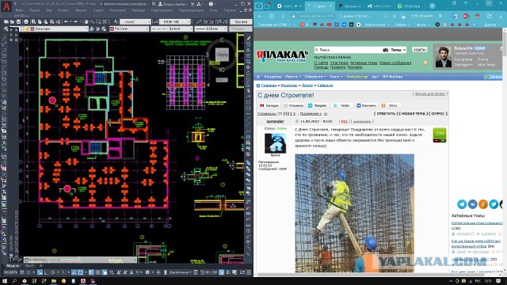Image resolution: width=507 pixels, height=285 pixels.
Task: Toggle Object snap tracking in status bar
Action: [x=74, y=272]
